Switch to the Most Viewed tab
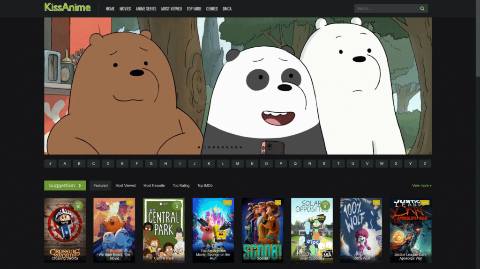 click(126, 186)
